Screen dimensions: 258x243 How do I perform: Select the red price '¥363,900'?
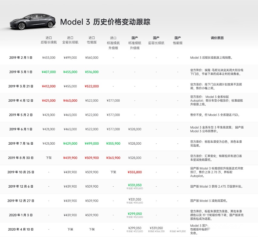[x=113, y=158]
